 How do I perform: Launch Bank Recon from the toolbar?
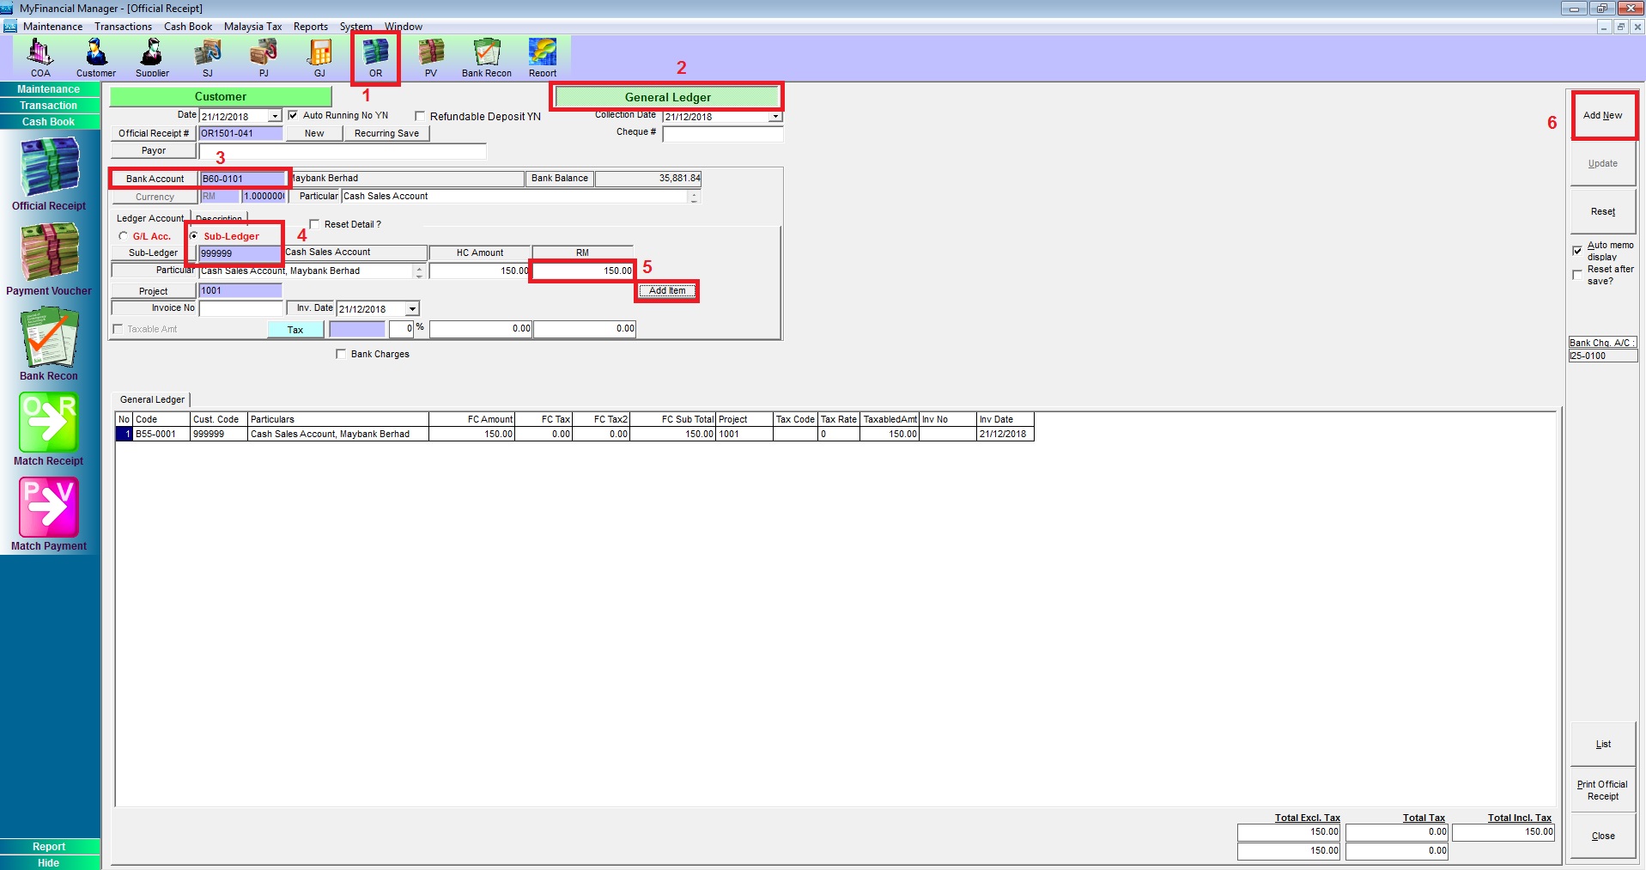pyautogui.click(x=487, y=56)
